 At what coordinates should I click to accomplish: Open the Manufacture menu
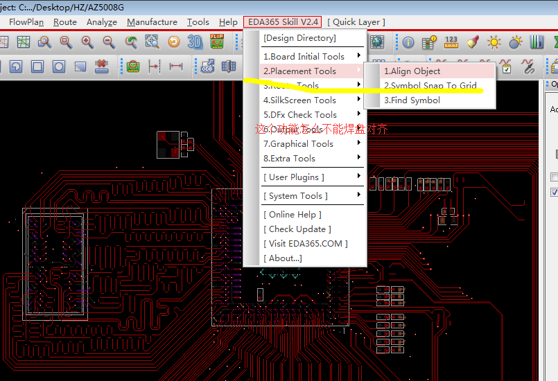pos(152,22)
